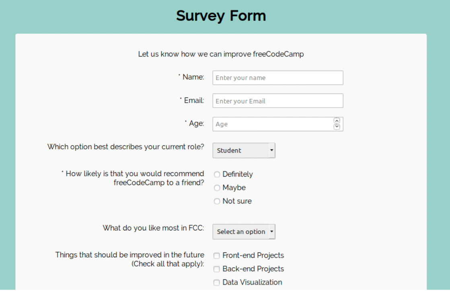Click the Enter your name input field
The image size is (450, 291).
click(x=277, y=77)
